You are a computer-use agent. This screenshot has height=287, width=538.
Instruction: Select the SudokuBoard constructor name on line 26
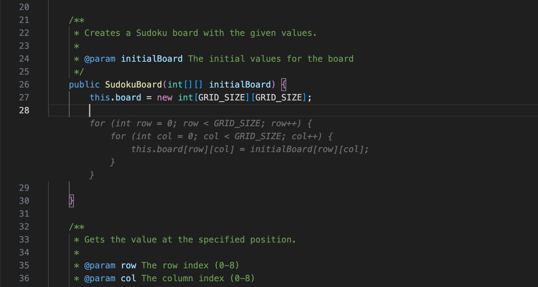click(x=133, y=84)
